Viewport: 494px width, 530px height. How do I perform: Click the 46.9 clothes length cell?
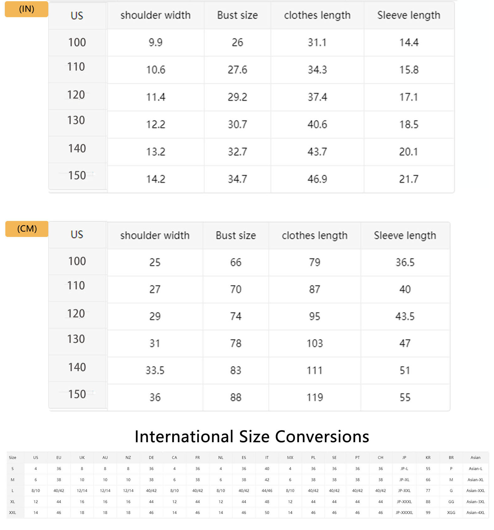317,179
